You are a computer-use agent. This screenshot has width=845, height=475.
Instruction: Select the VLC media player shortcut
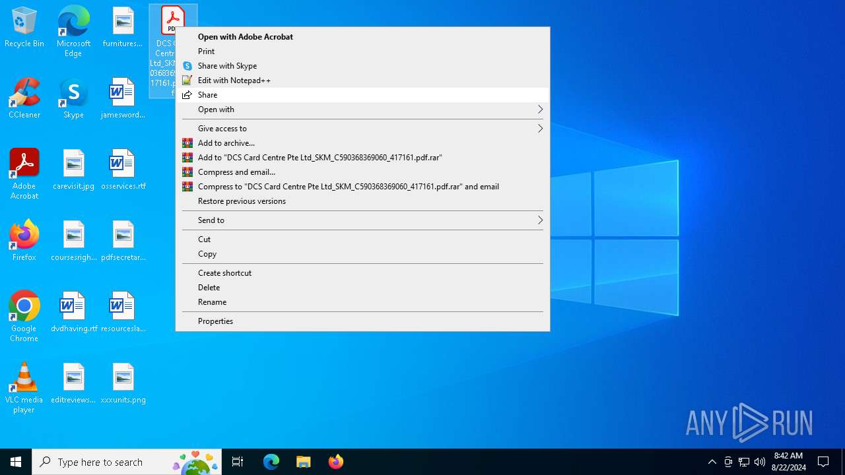(24, 388)
